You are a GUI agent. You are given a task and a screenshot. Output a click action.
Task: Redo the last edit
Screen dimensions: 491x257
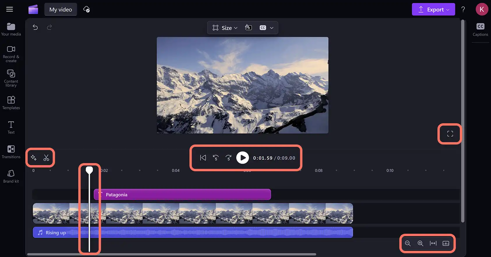(49, 27)
